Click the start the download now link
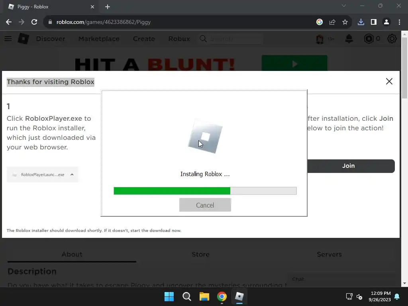408x306 pixels. pos(156,231)
